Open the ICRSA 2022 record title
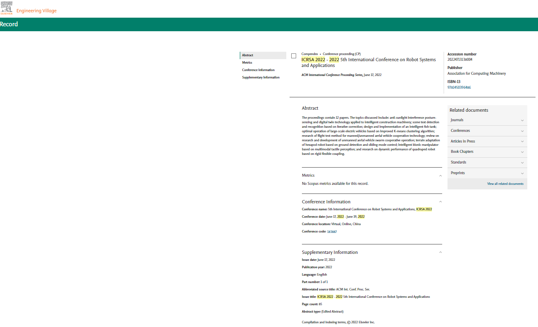Screen dimensions: 538x327 [x=369, y=62]
